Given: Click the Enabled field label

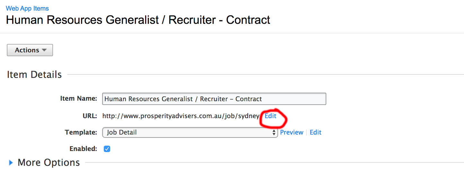Looking at the screenshot, I should pyautogui.click(x=83, y=149).
